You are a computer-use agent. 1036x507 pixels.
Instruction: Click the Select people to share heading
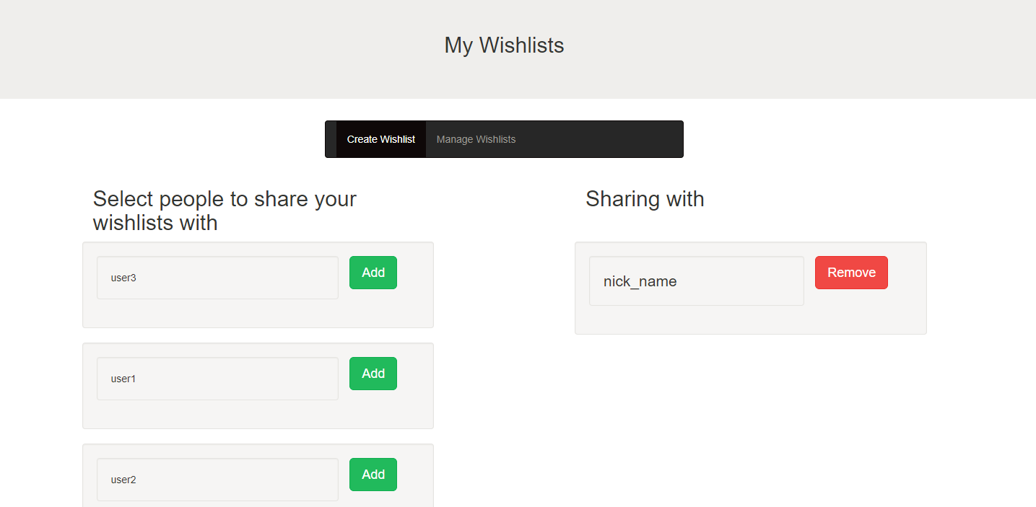[225, 211]
